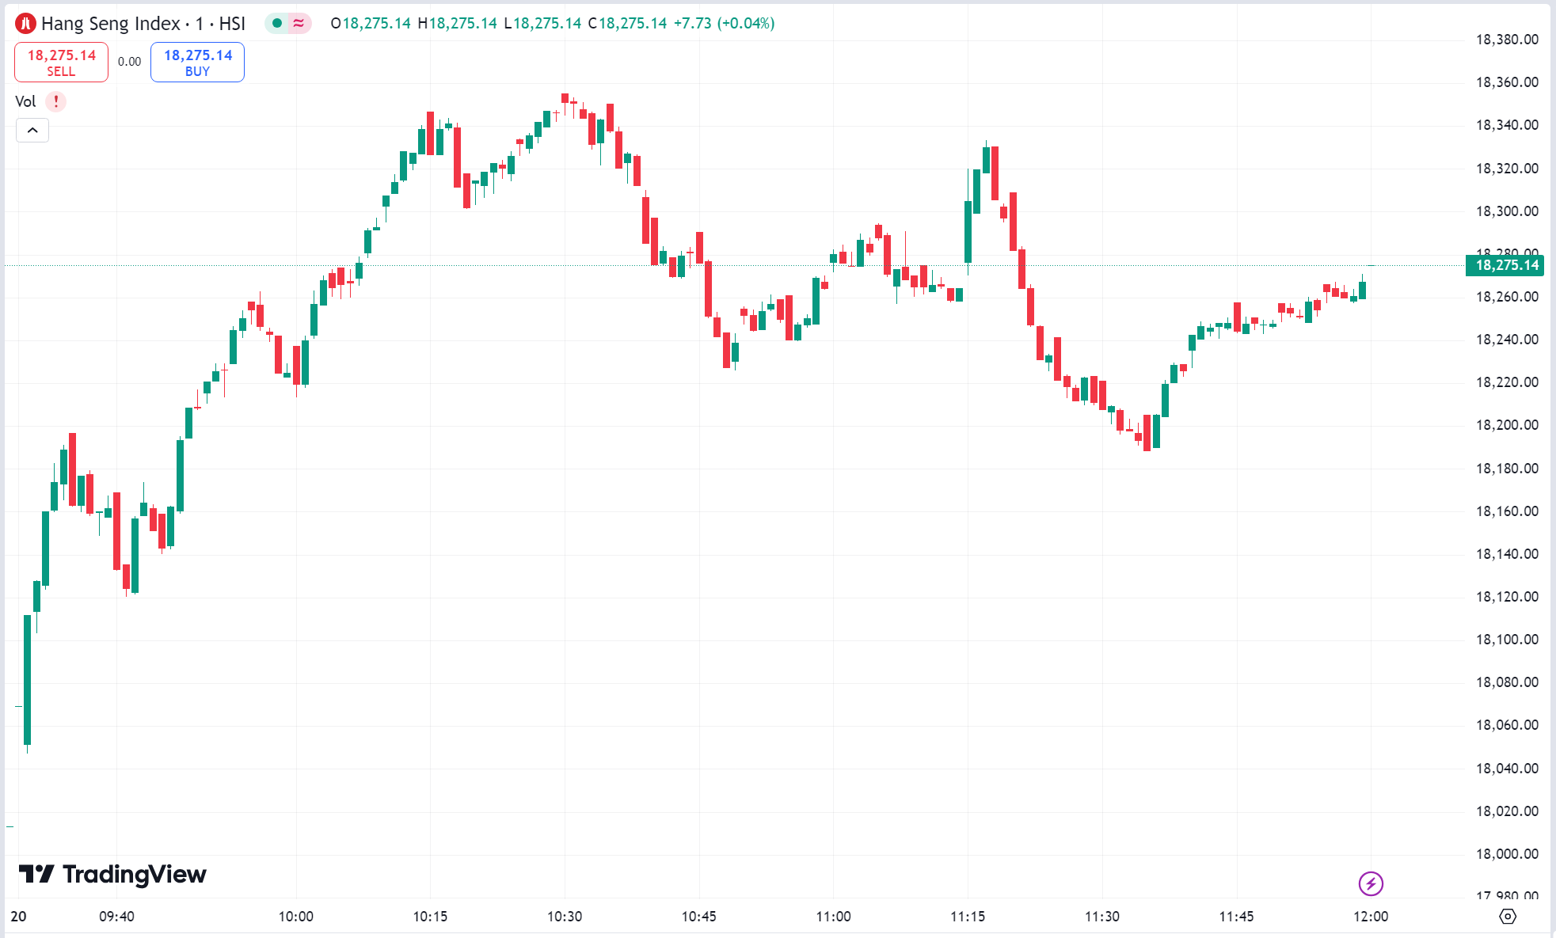The height and width of the screenshot is (938, 1556).
Task: Click the 18,300.00 price scale label
Action: [x=1506, y=211]
